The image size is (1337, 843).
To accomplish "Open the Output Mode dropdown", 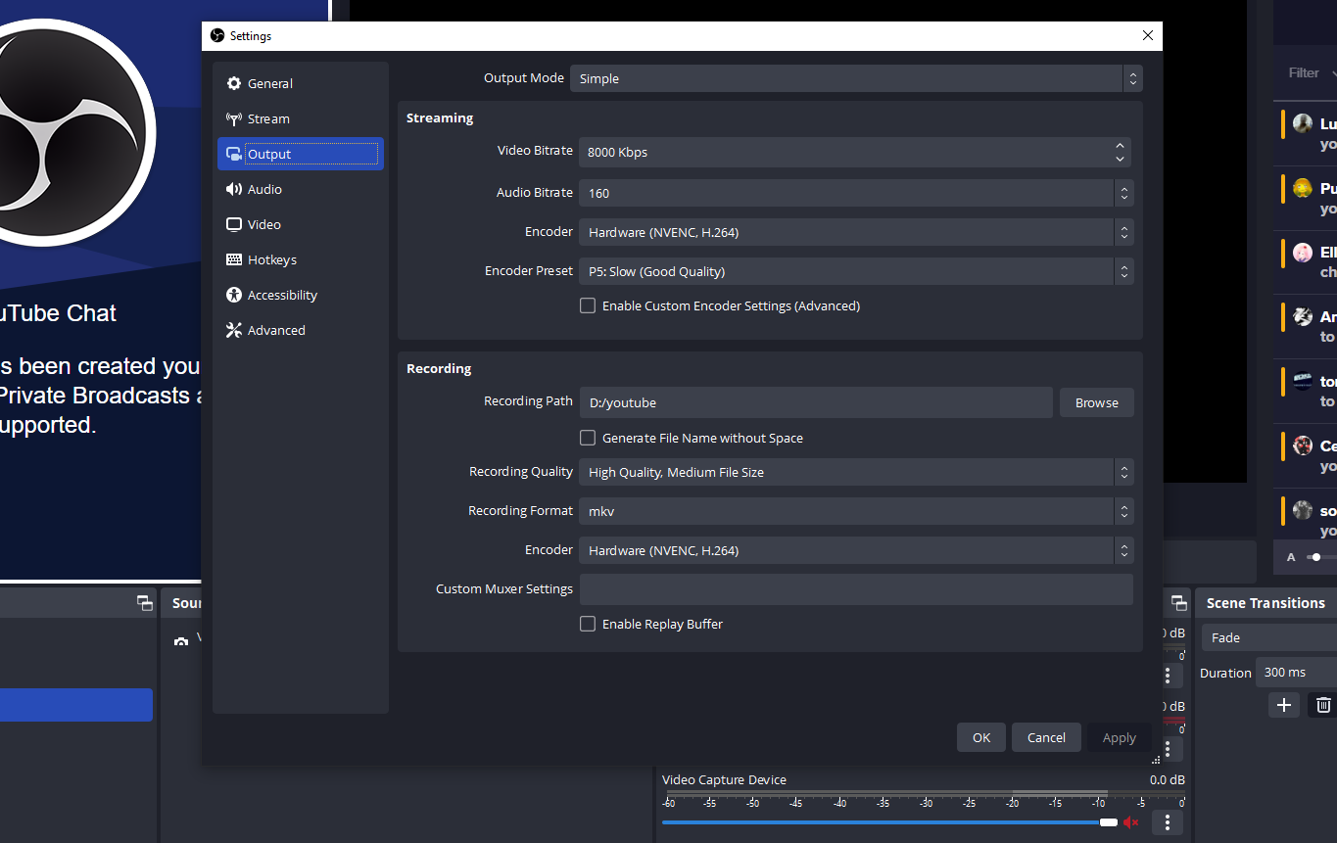I will 855,78.
